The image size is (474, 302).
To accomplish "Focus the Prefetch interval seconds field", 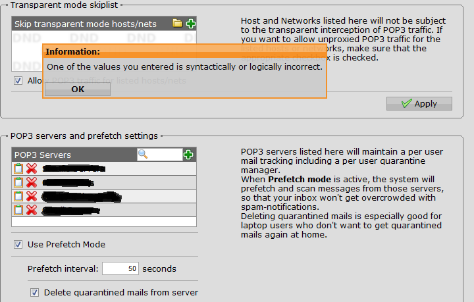I will tap(120, 268).
